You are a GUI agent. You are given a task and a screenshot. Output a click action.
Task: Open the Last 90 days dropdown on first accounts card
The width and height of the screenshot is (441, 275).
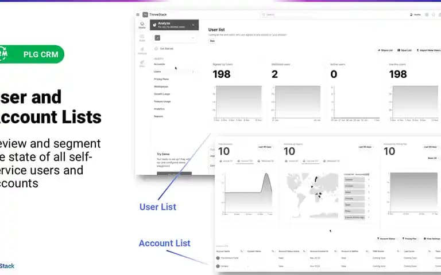tap(265, 147)
